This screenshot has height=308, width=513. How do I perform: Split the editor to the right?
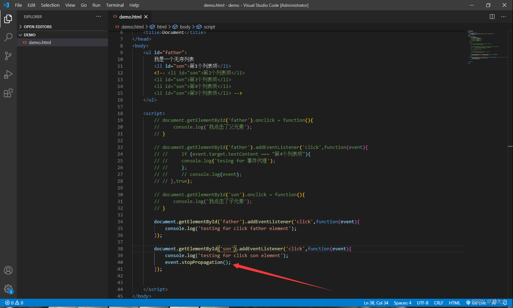coord(492,17)
